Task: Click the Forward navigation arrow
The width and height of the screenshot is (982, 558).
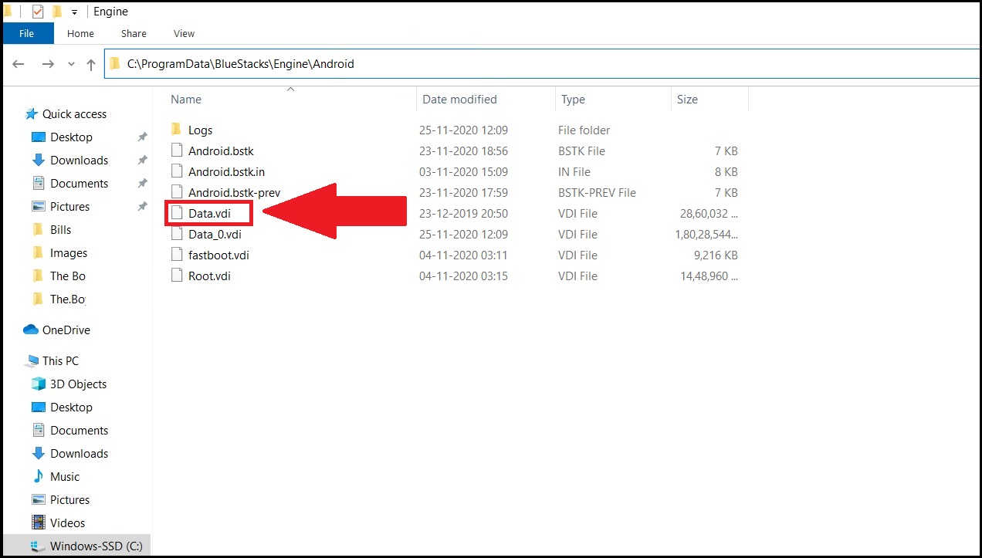Action: click(x=48, y=64)
